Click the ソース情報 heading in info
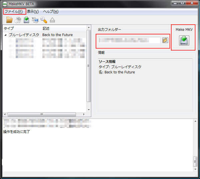The width and height of the screenshot is (200, 179). [x=107, y=61]
